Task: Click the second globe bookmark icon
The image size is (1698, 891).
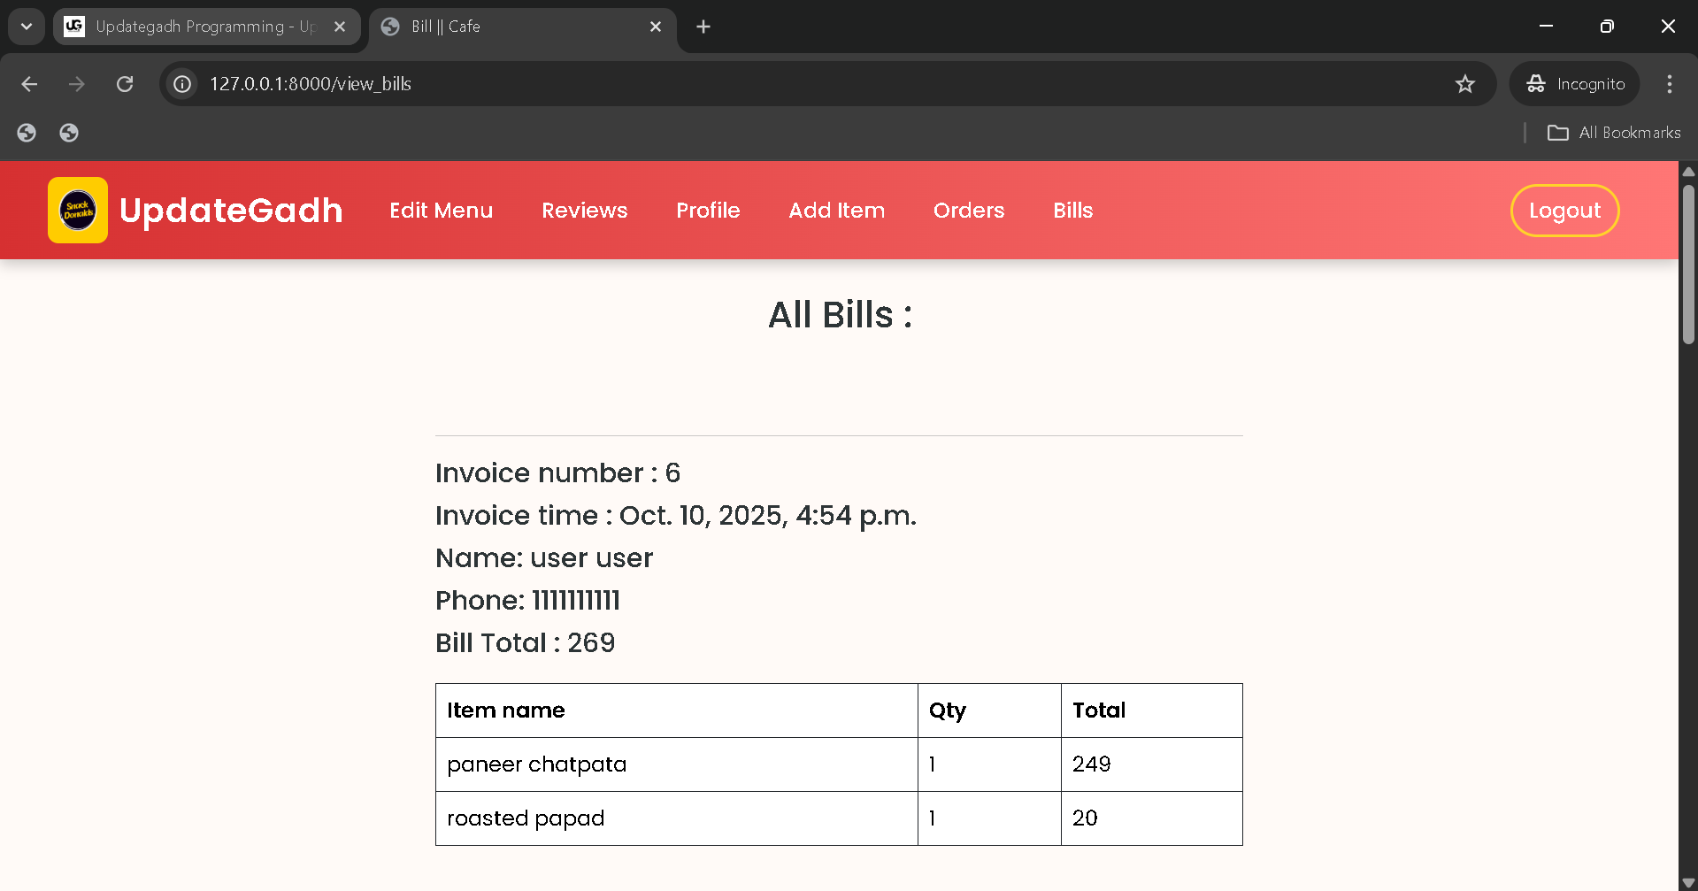Action: click(x=69, y=133)
